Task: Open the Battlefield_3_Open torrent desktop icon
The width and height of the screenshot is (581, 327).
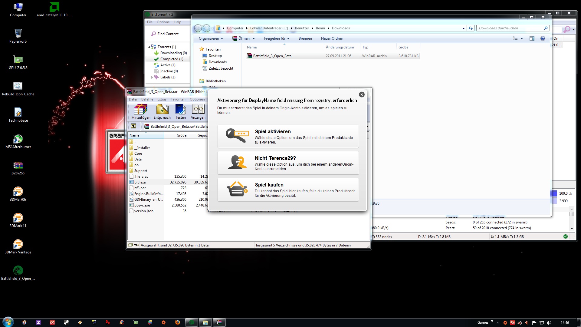Action: (18, 273)
